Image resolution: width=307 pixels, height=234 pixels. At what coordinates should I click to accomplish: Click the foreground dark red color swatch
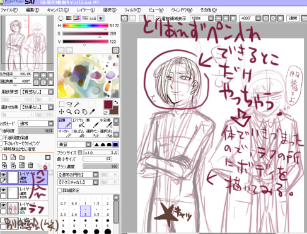tap(108, 105)
